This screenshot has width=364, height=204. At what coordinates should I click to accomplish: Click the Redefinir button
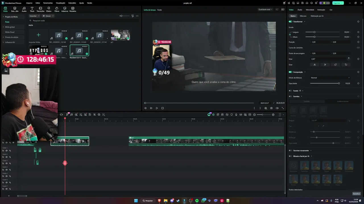click(x=356, y=194)
